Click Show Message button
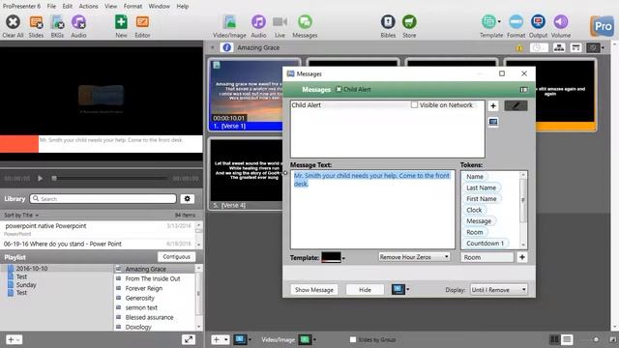This screenshot has width=619, height=348. [x=314, y=290]
